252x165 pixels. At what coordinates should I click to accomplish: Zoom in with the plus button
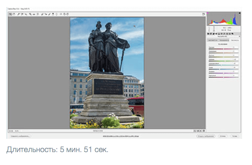click(12, 131)
